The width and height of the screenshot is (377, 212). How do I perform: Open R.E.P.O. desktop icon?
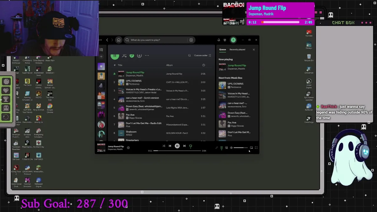[x=39, y=95]
